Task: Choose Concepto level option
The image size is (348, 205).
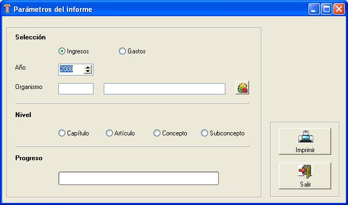Action: pos(157,133)
